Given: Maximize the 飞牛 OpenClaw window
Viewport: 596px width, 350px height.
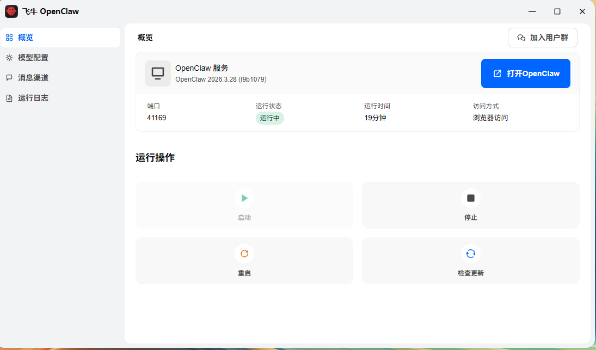Looking at the screenshot, I should point(557,11).
